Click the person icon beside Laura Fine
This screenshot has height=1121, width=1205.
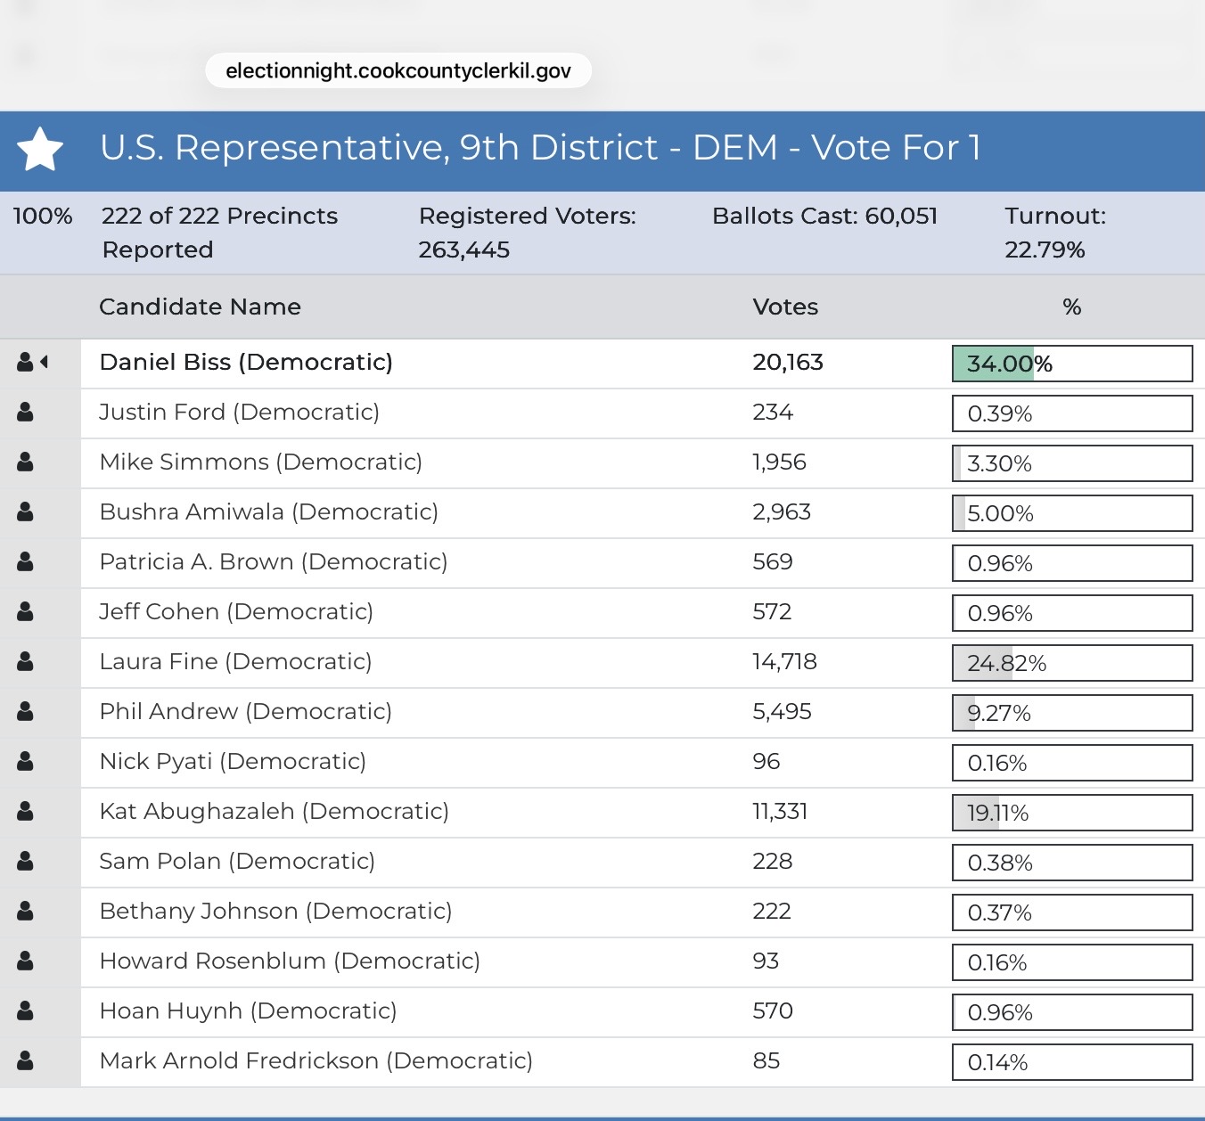click(25, 661)
